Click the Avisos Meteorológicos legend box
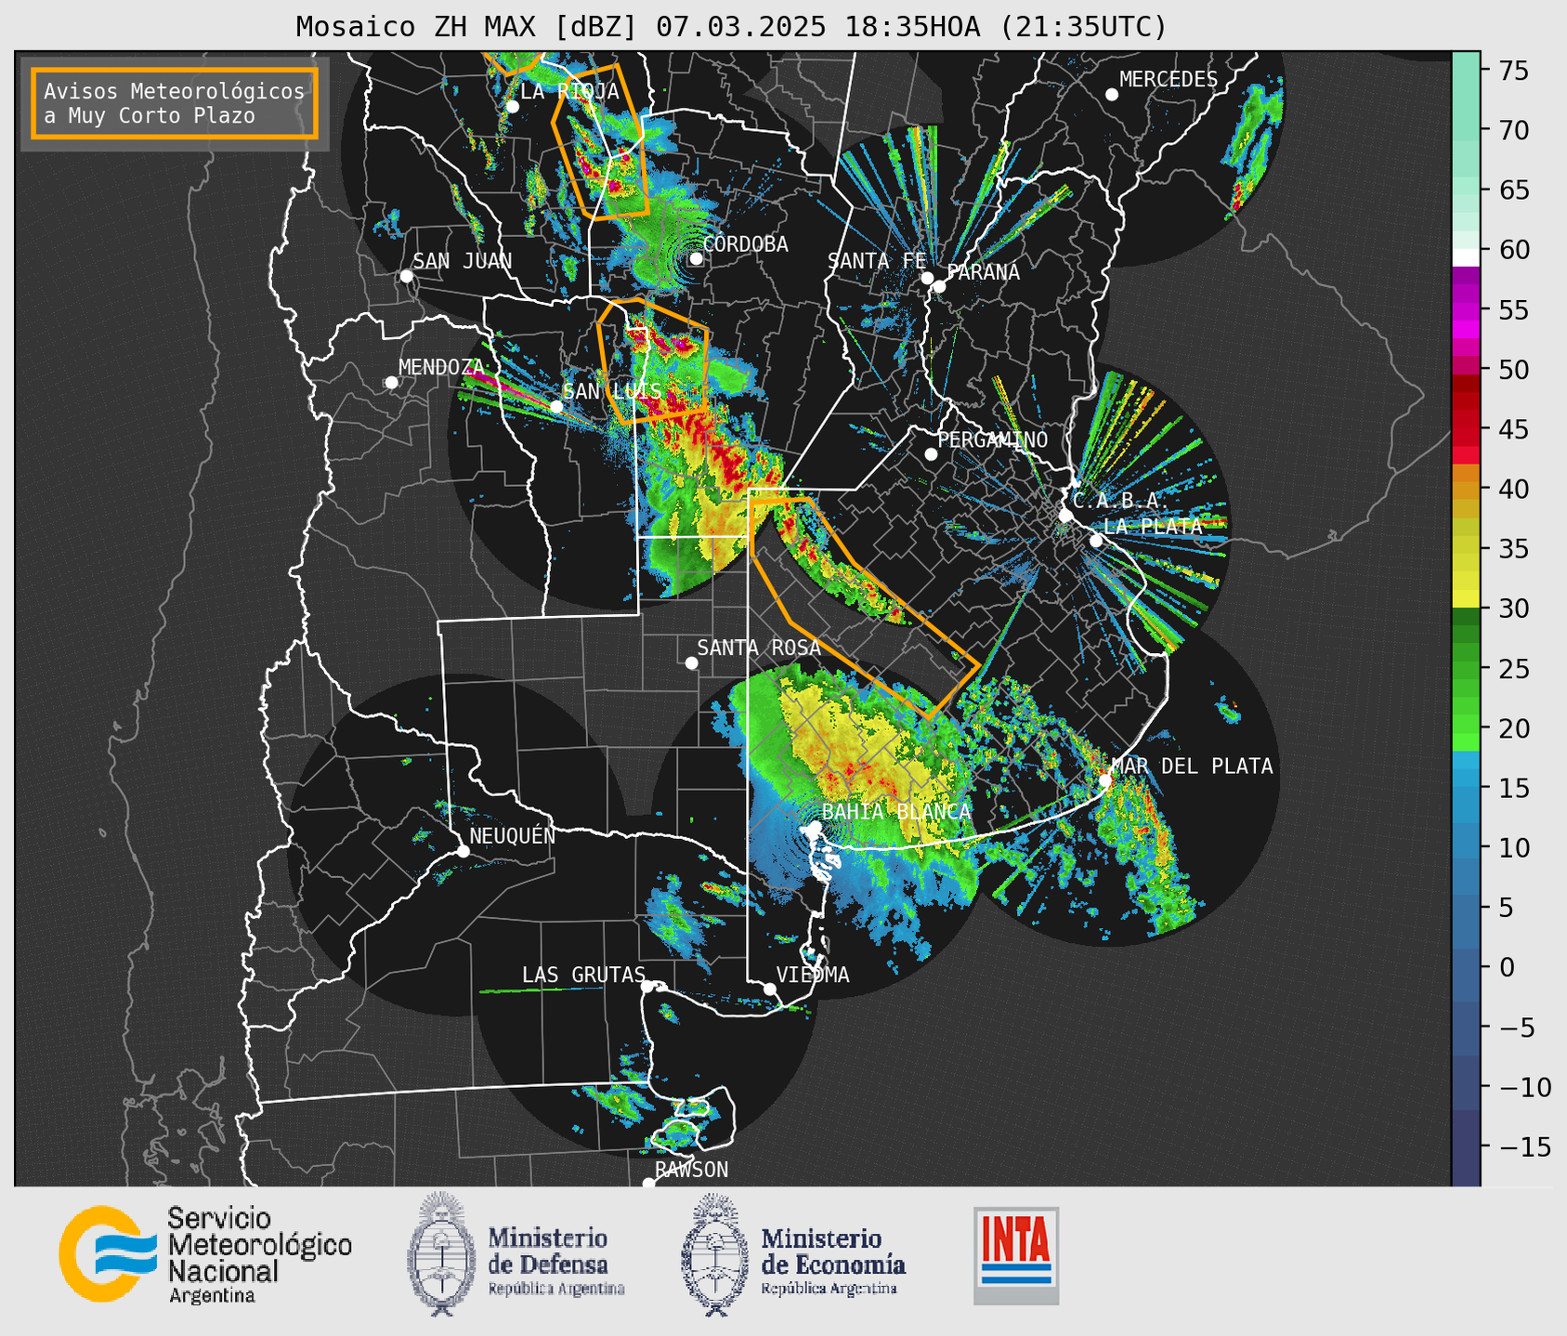Viewport: 1567px width, 1336px height. coord(175,103)
